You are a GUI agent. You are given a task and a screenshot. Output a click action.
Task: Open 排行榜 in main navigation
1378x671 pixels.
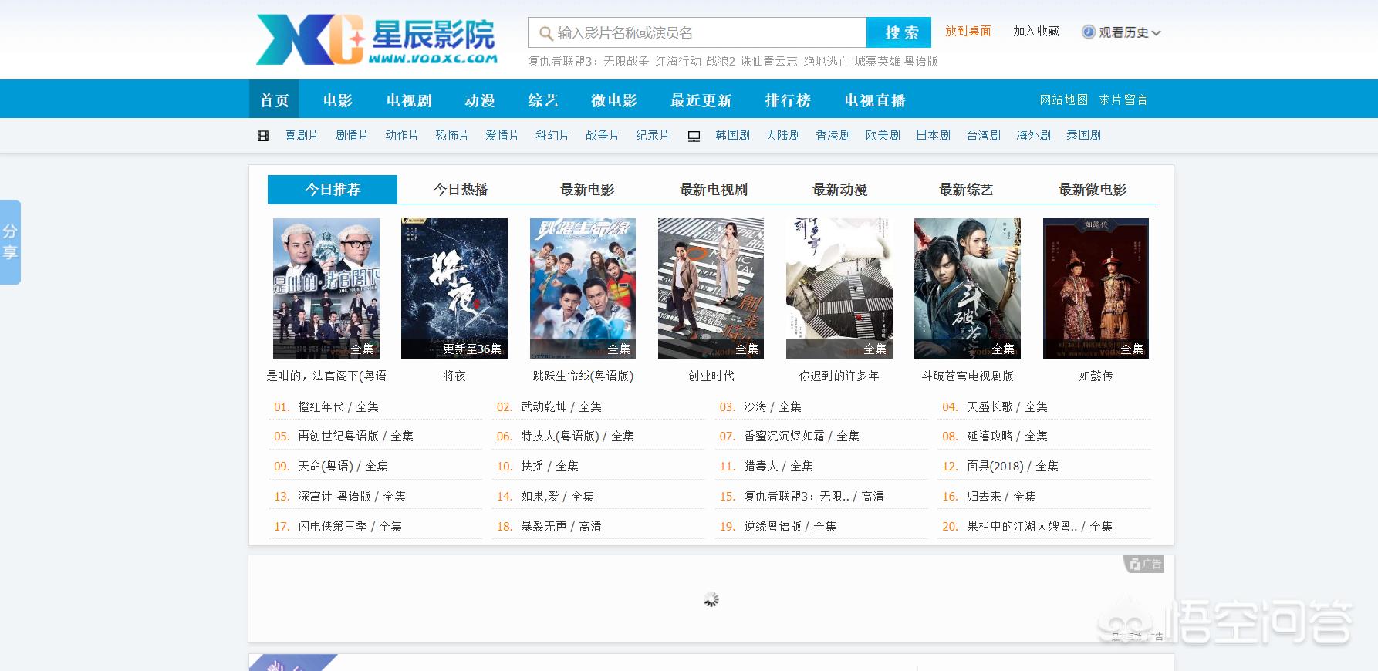tap(788, 100)
